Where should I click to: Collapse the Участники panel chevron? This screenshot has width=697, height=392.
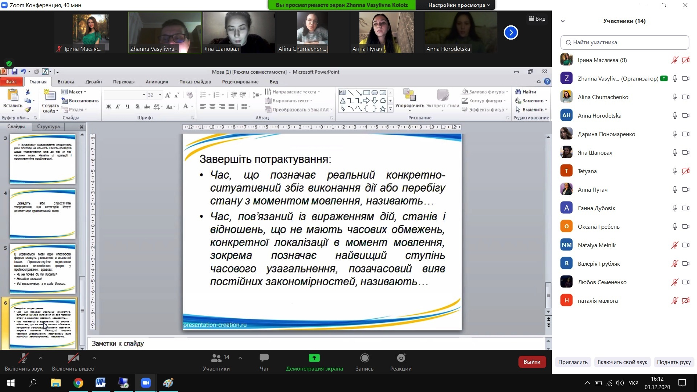click(x=563, y=21)
